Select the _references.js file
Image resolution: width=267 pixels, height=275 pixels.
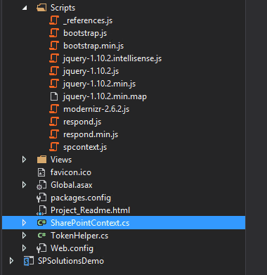click(88, 20)
